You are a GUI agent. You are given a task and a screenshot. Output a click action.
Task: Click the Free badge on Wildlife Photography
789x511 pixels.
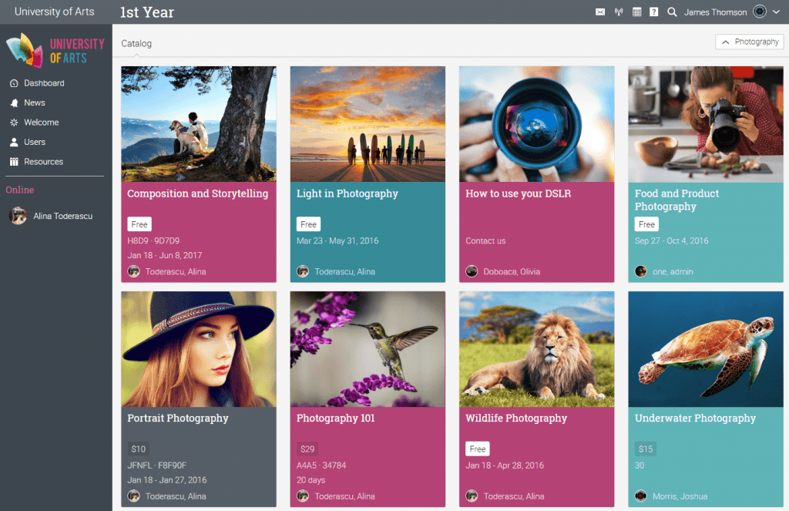click(478, 449)
